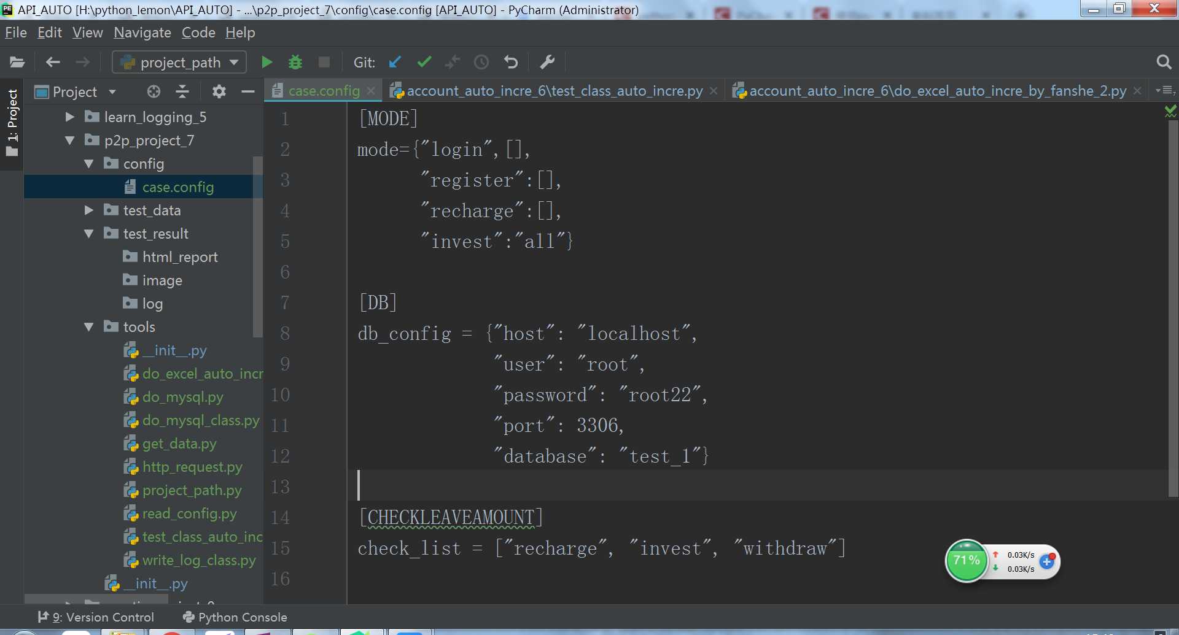Close do_excel_auto_incre_by_fanshe_2.py tab

[1137, 91]
